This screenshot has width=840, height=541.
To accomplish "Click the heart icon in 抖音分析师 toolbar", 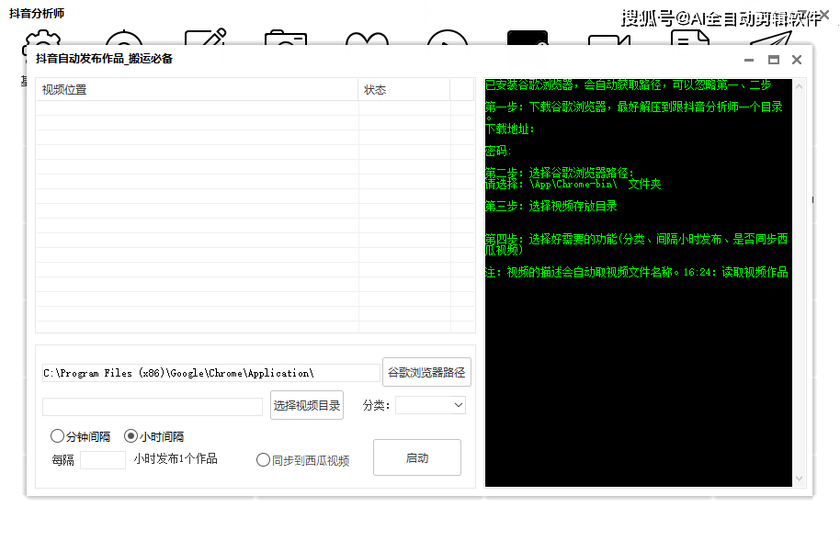I will pos(367,39).
